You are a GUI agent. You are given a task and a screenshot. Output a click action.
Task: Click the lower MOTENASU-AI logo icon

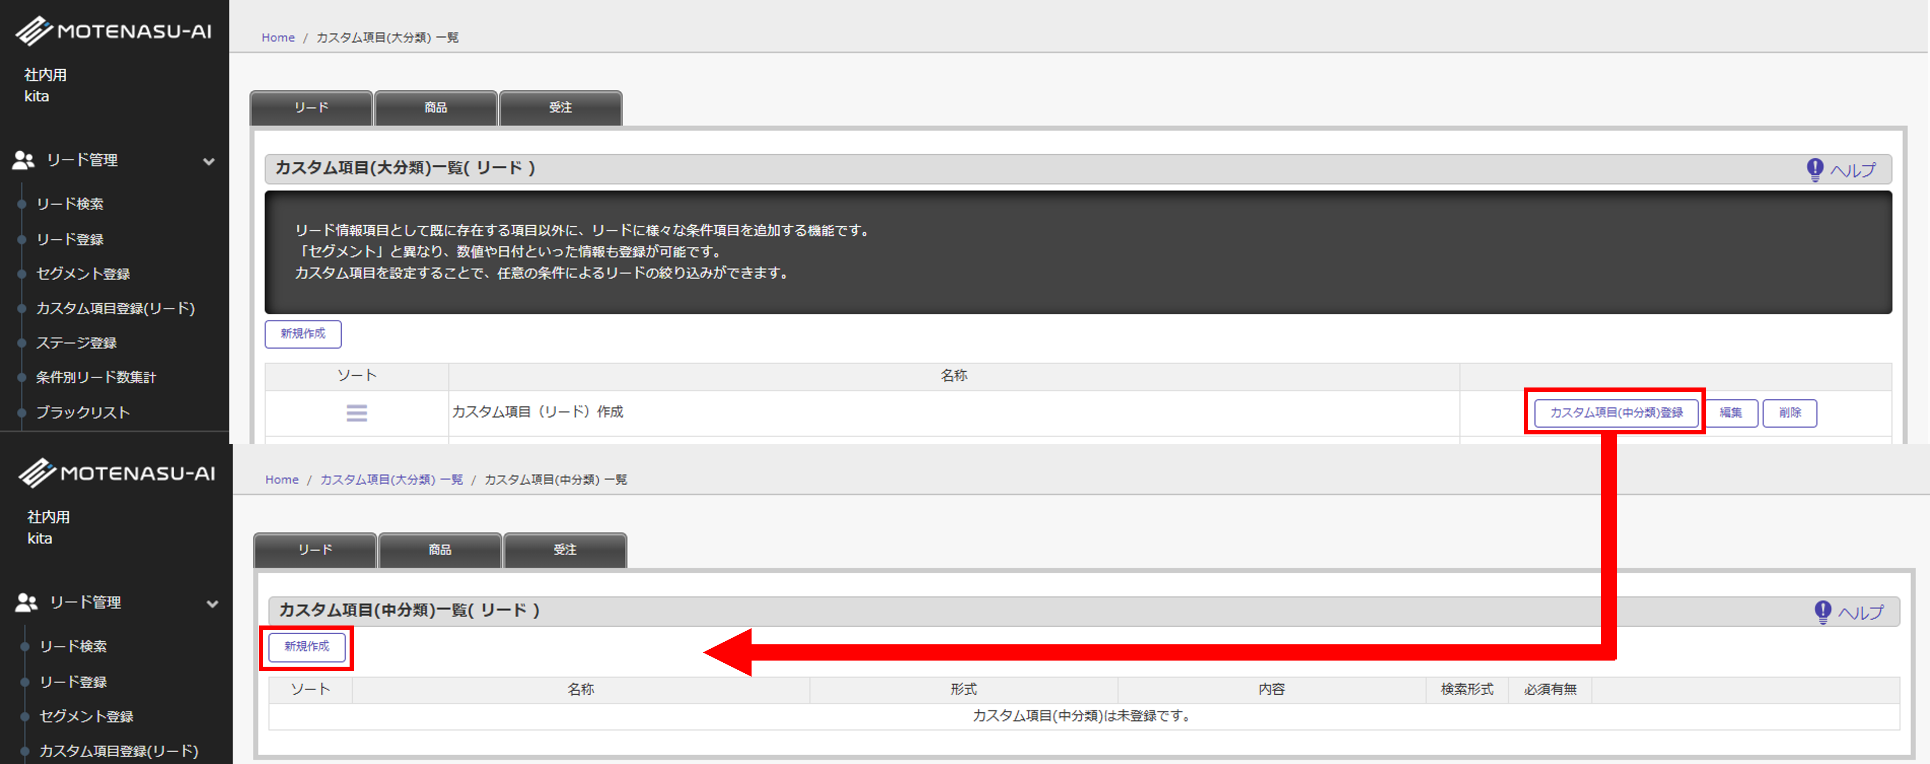(37, 473)
